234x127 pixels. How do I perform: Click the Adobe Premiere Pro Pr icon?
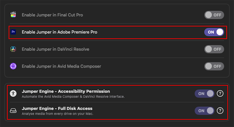(x=13, y=32)
